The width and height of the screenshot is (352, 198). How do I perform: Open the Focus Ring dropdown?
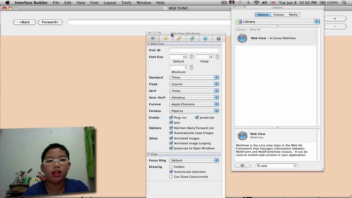(x=194, y=160)
